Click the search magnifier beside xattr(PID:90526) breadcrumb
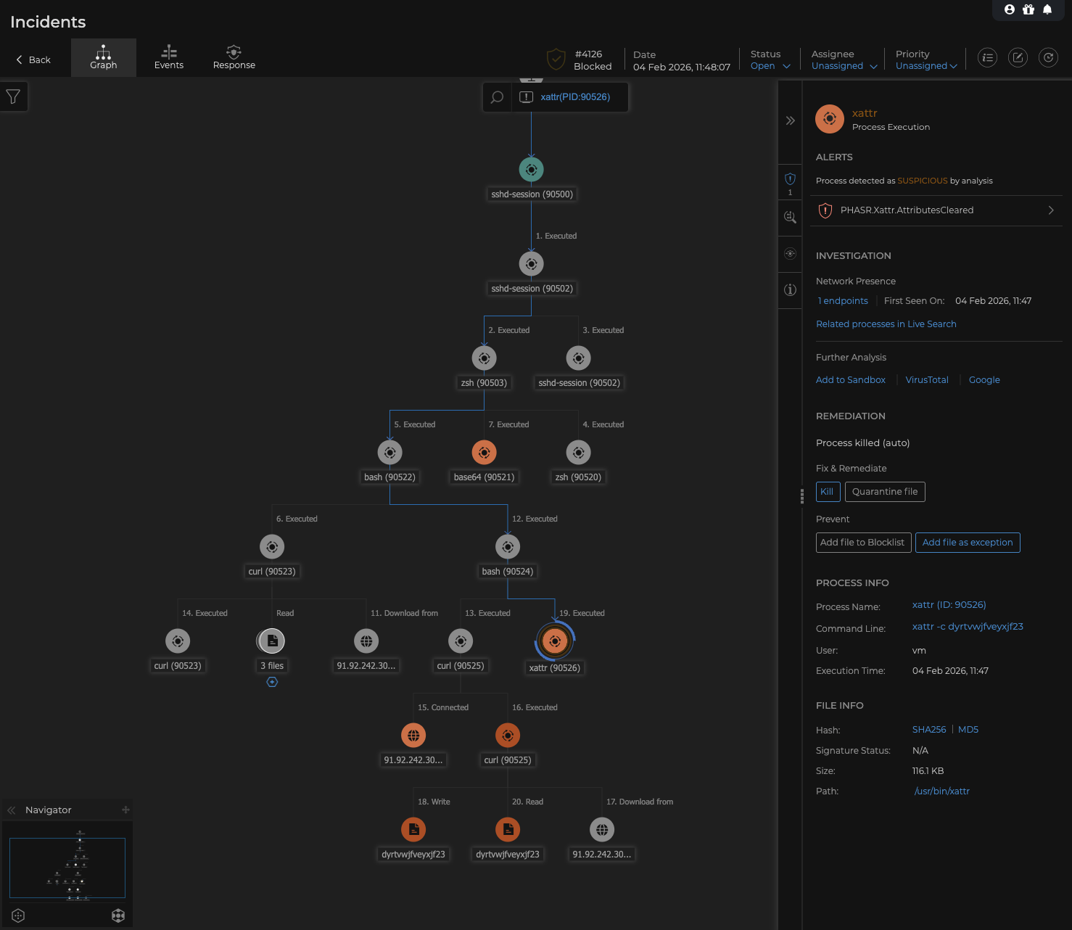Screen dimensions: 1072x930 pyautogui.click(x=496, y=96)
